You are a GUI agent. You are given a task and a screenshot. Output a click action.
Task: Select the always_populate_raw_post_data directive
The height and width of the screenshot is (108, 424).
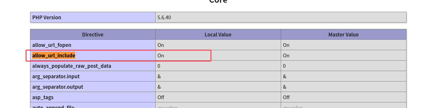click(x=72, y=66)
